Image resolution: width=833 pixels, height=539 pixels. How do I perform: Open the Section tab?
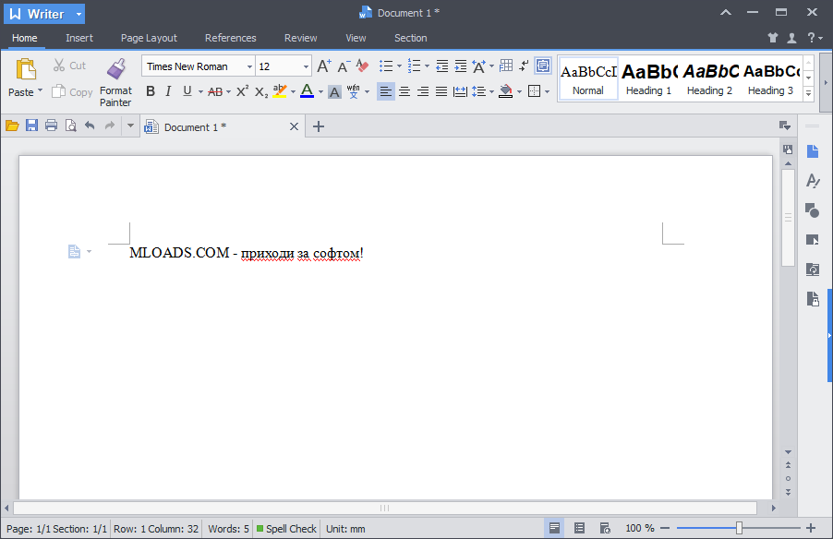point(411,38)
